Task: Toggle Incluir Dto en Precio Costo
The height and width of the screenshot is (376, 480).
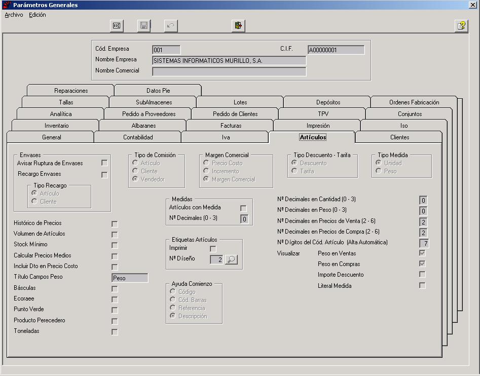Action: pyautogui.click(x=115, y=267)
